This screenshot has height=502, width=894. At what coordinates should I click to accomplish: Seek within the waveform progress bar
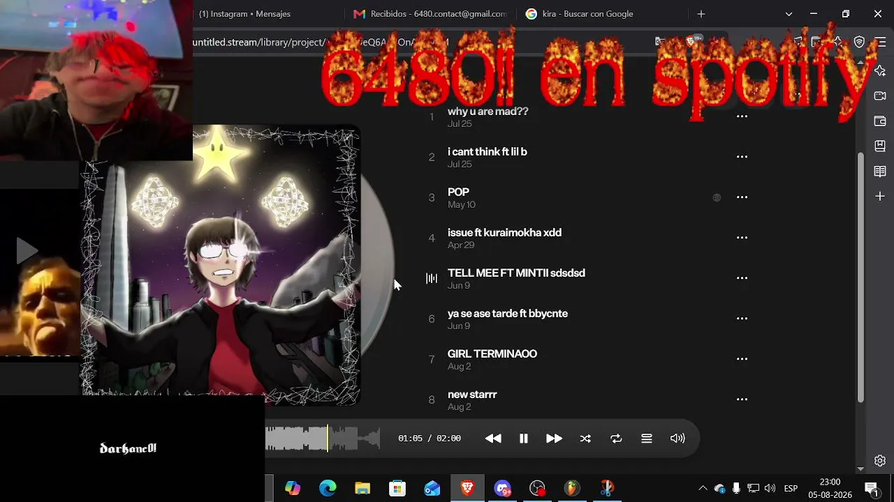click(323, 439)
